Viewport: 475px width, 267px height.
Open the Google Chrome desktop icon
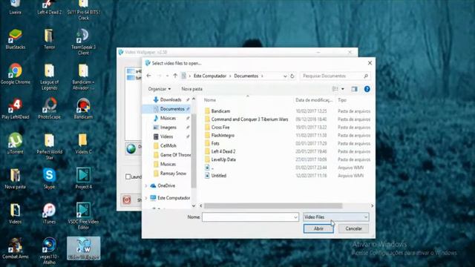click(x=15, y=74)
